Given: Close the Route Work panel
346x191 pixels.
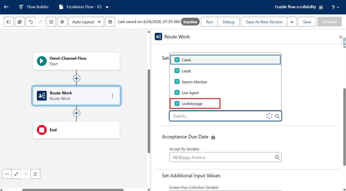Looking at the screenshot, I should pyautogui.click(x=341, y=37).
